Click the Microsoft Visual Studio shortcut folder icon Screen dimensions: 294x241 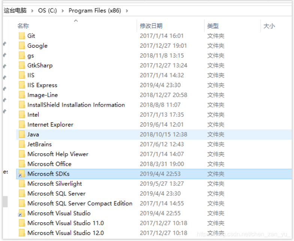coord(21,213)
